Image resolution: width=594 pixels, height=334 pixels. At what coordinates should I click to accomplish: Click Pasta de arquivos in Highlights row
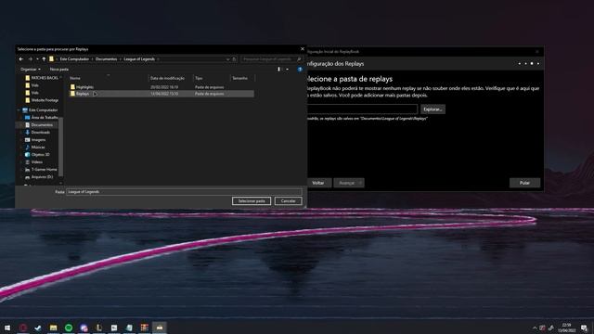[209, 87]
